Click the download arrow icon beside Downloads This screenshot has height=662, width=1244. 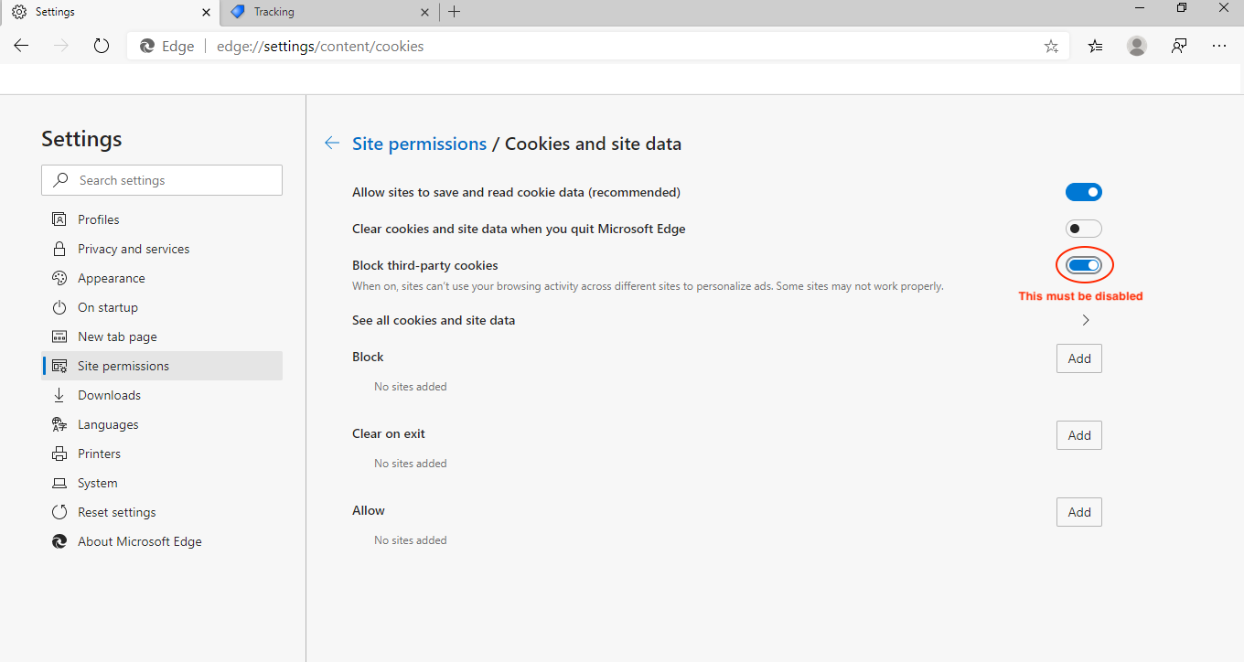59,395
